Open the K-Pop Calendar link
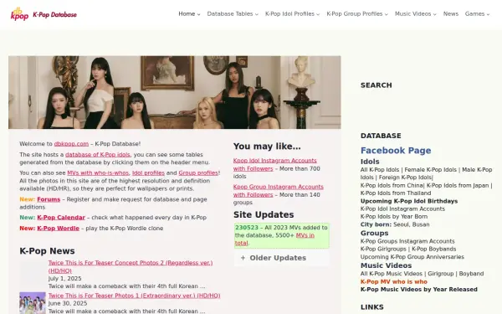This screenshot has width=502, height=314. pyautogui.click(x=61, y=218)
